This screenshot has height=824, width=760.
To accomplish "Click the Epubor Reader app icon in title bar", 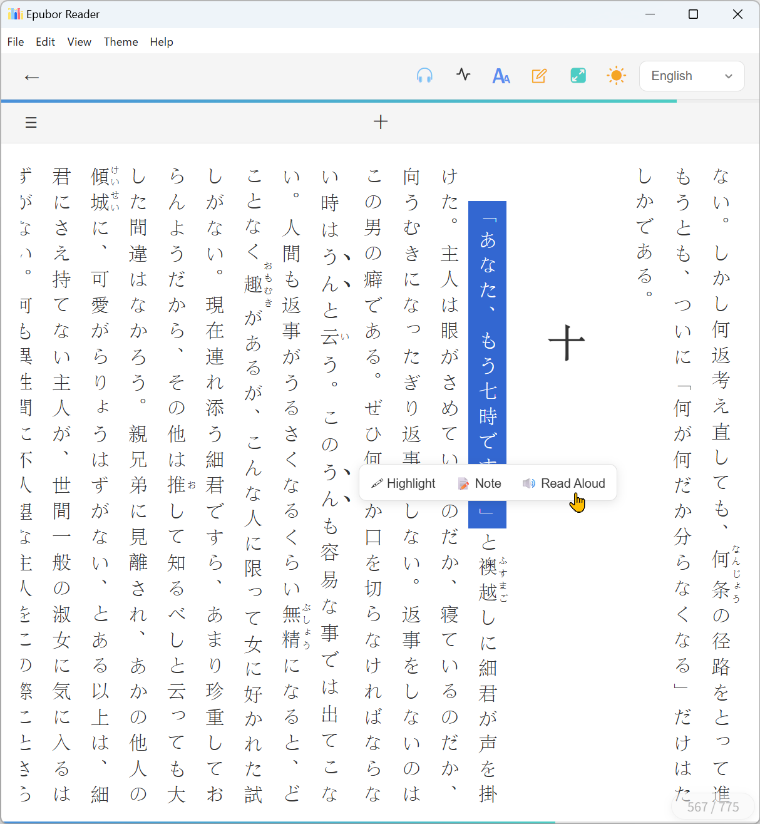I will coord(15,14).
